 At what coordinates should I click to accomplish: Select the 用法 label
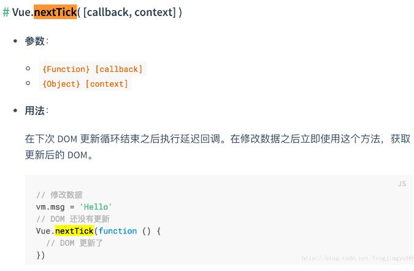click(36, 111)
